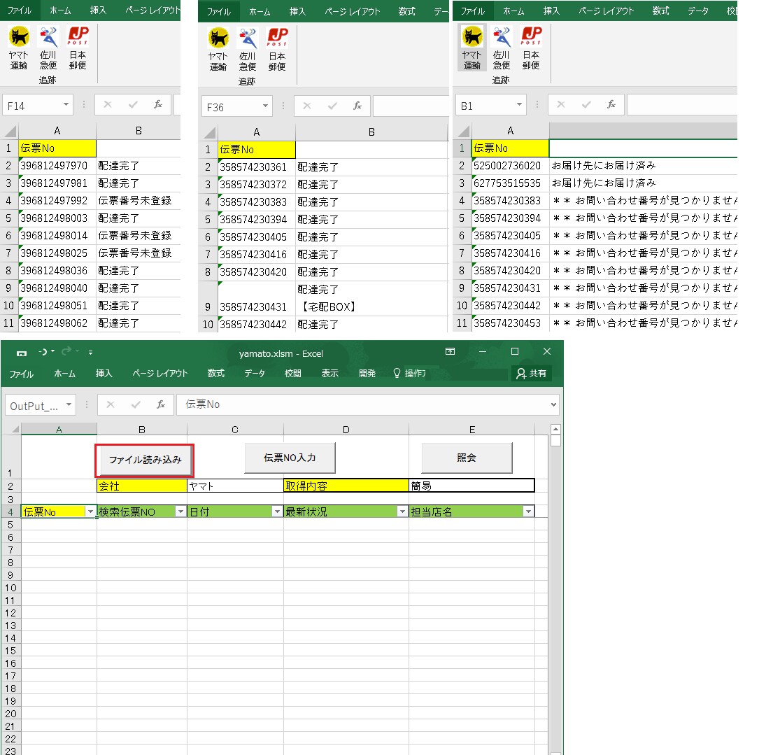Expand the formula bar showing 伝票No
Image resolution: width=780 pixels, height=755 pixels.
(x=553, y=404)
